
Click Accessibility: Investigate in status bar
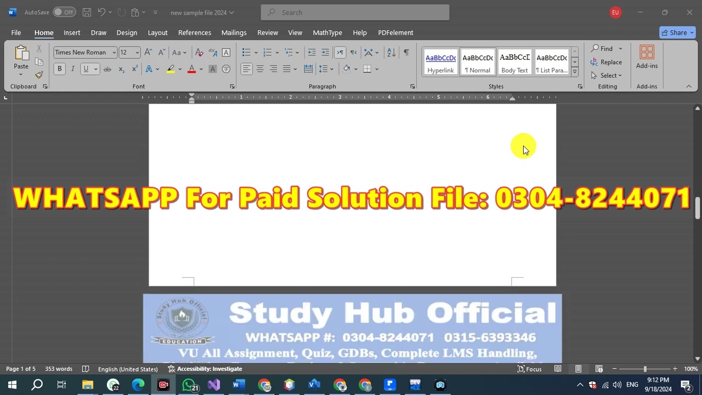(x=205, y=369)
